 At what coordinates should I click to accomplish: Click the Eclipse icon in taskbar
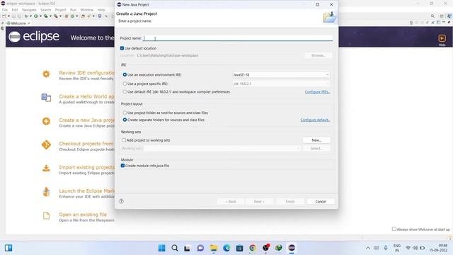coord(292,248)
